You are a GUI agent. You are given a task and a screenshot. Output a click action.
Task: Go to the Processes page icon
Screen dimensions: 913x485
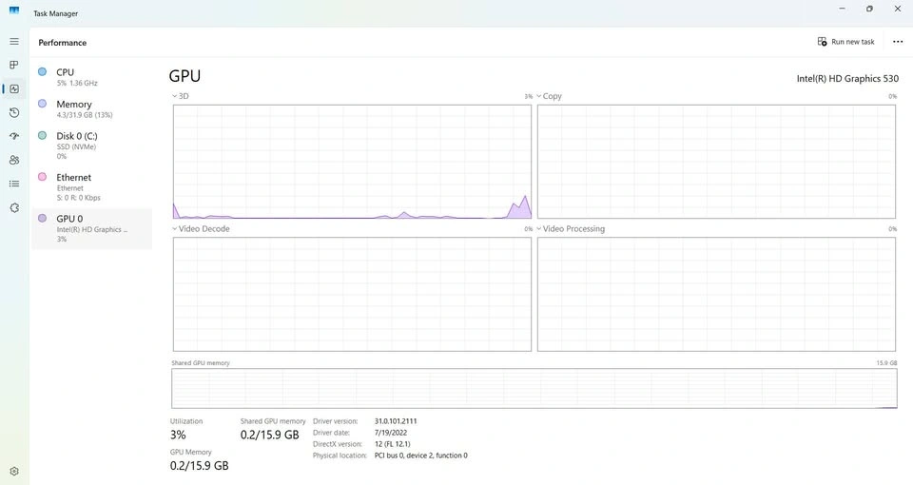(x=14, y=66)
